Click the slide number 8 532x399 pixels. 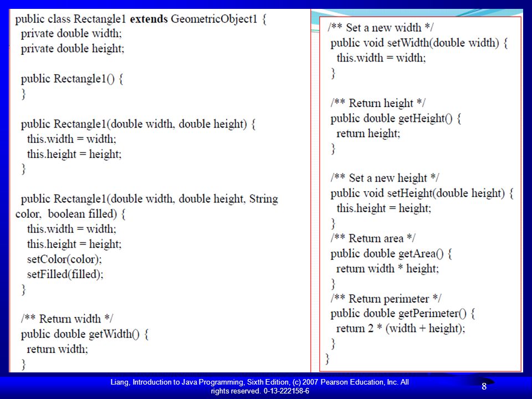(x=484, y=386)
